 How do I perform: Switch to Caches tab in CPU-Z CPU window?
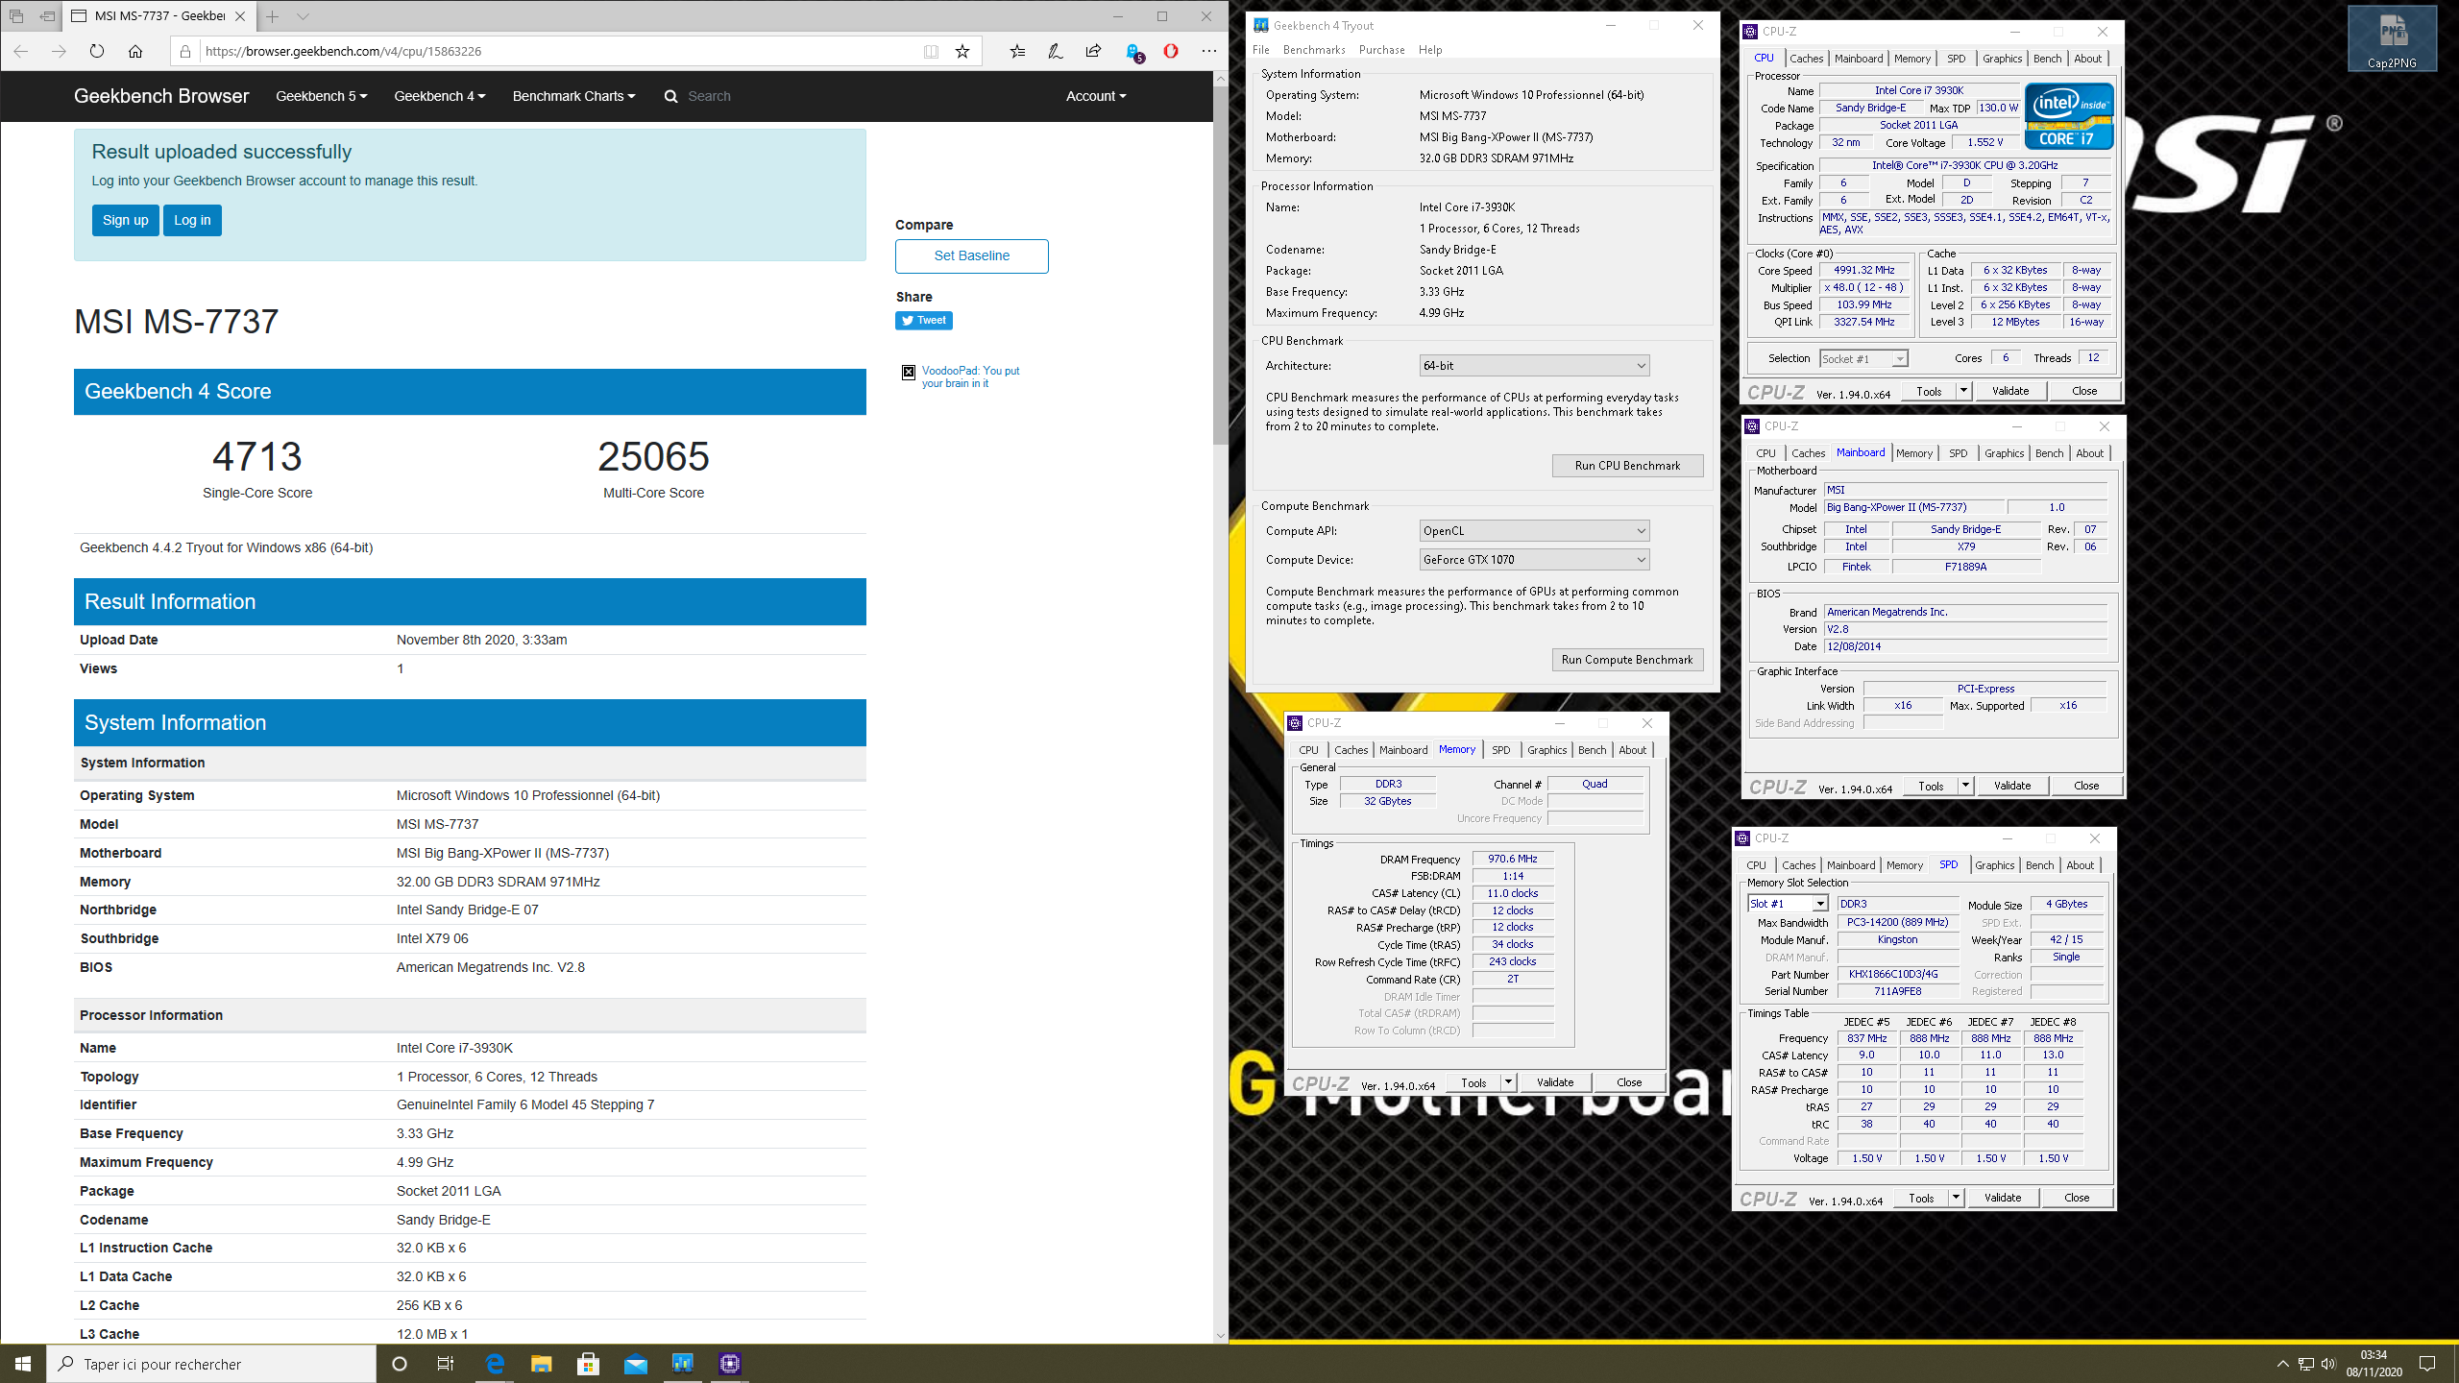coord(1806,59)
